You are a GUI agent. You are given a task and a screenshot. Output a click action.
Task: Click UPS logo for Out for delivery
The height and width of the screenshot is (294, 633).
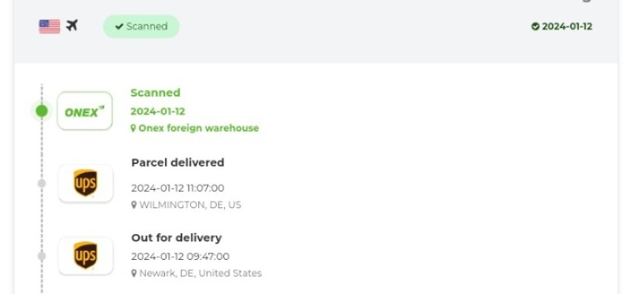(85, 255)
